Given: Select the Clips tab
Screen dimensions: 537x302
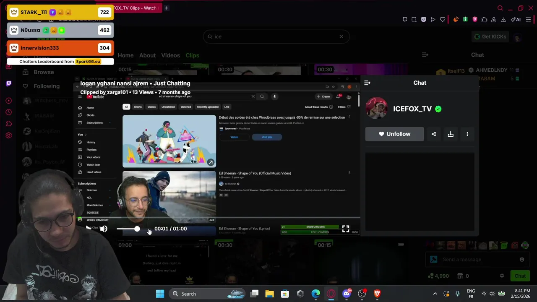Looking at the screenshot, I should click(x=193, y=55).
